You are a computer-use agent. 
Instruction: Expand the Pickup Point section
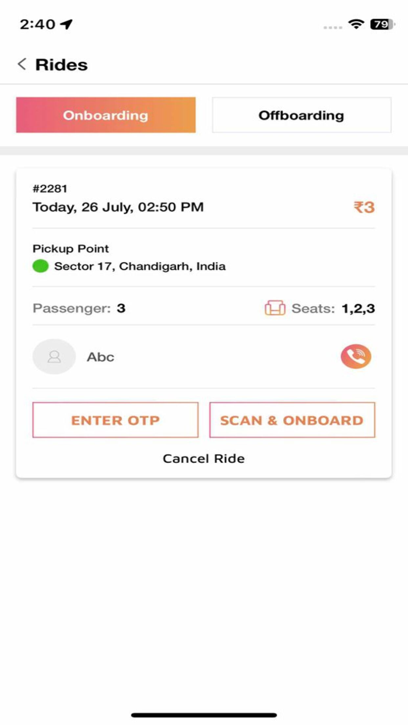click(x=71, y=248)
